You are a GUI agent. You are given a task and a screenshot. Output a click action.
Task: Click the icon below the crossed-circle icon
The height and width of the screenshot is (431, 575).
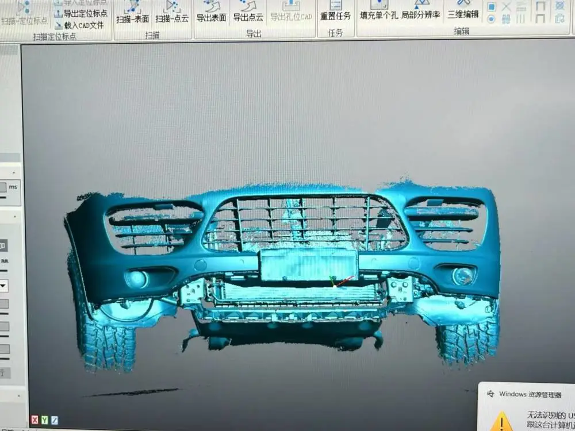pos(559,18)
